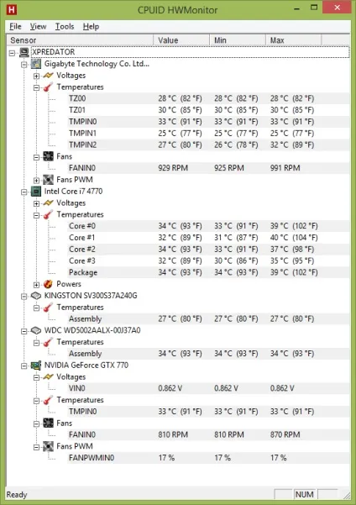356x505 pixels.
Task: Collapse Temperatures under the NVIDIA GeForce GTX 770
Action: [36, 401]
